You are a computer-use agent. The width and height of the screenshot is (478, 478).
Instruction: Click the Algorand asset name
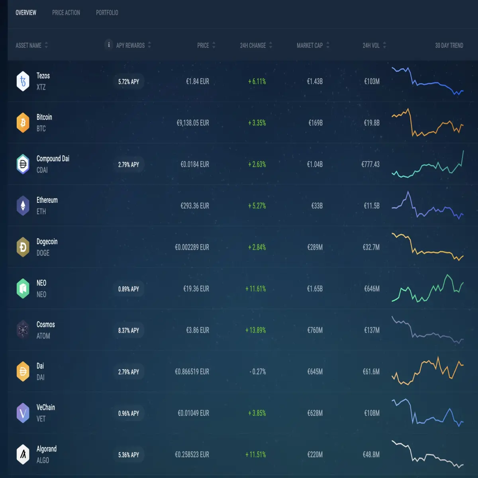tap(47, 449)
